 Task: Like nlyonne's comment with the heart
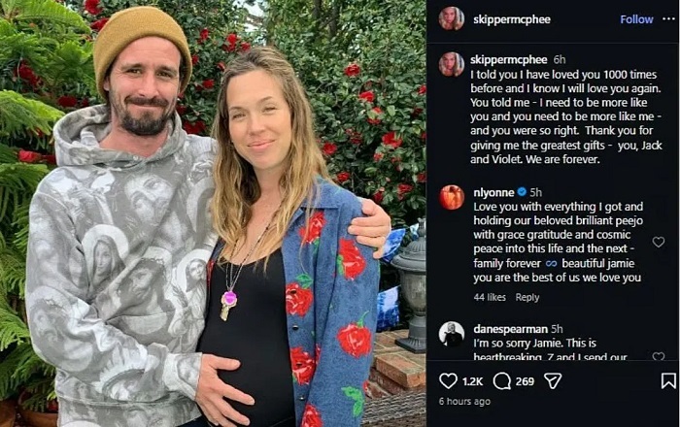659,242
